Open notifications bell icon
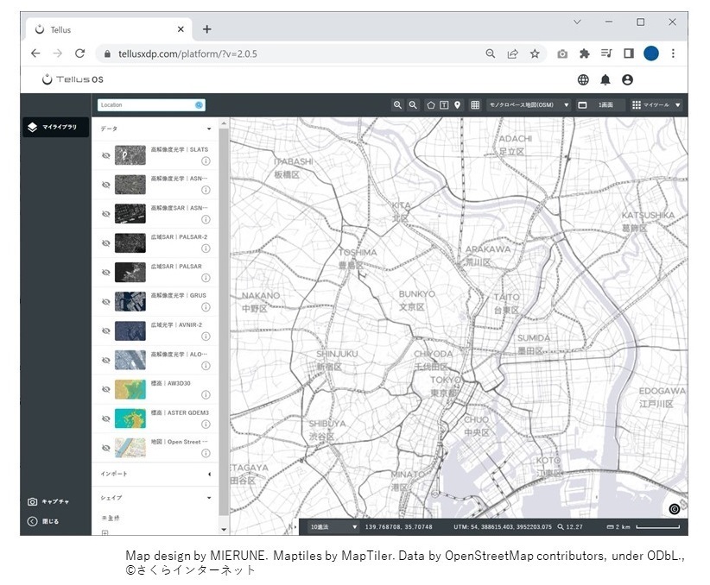The image size is (710, 585). (x=605, y=79)
